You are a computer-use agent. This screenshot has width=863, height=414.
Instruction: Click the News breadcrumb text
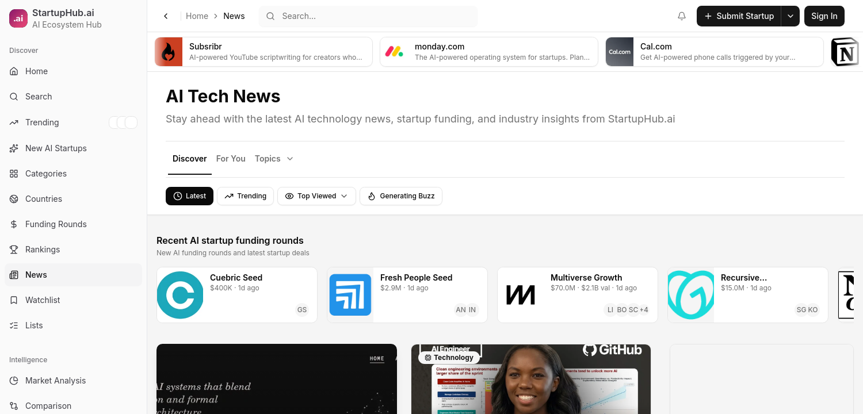(234, 16)
